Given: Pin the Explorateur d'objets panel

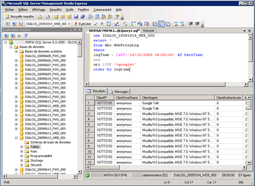Looking at the screenshot, I should click(x=75, y=30).
